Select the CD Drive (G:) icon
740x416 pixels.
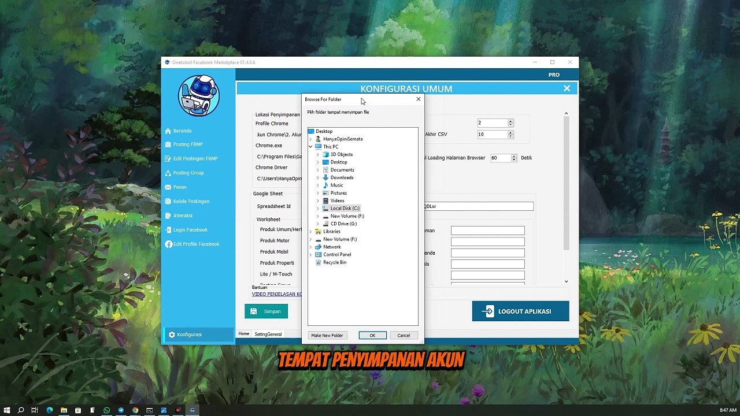[x=325, y=224]
